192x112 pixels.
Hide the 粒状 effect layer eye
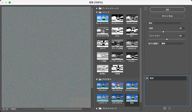tap(147, 78)
